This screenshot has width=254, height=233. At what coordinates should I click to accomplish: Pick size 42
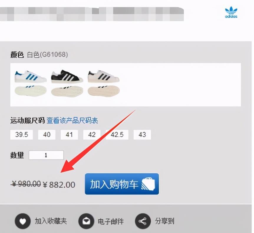(92, 134)
